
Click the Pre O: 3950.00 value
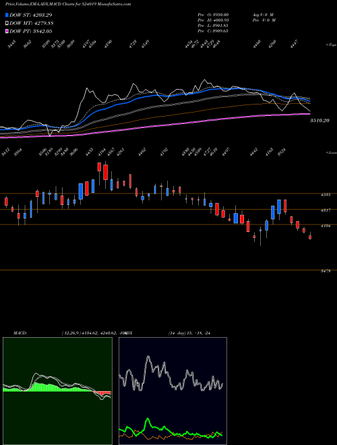(213, 14)
